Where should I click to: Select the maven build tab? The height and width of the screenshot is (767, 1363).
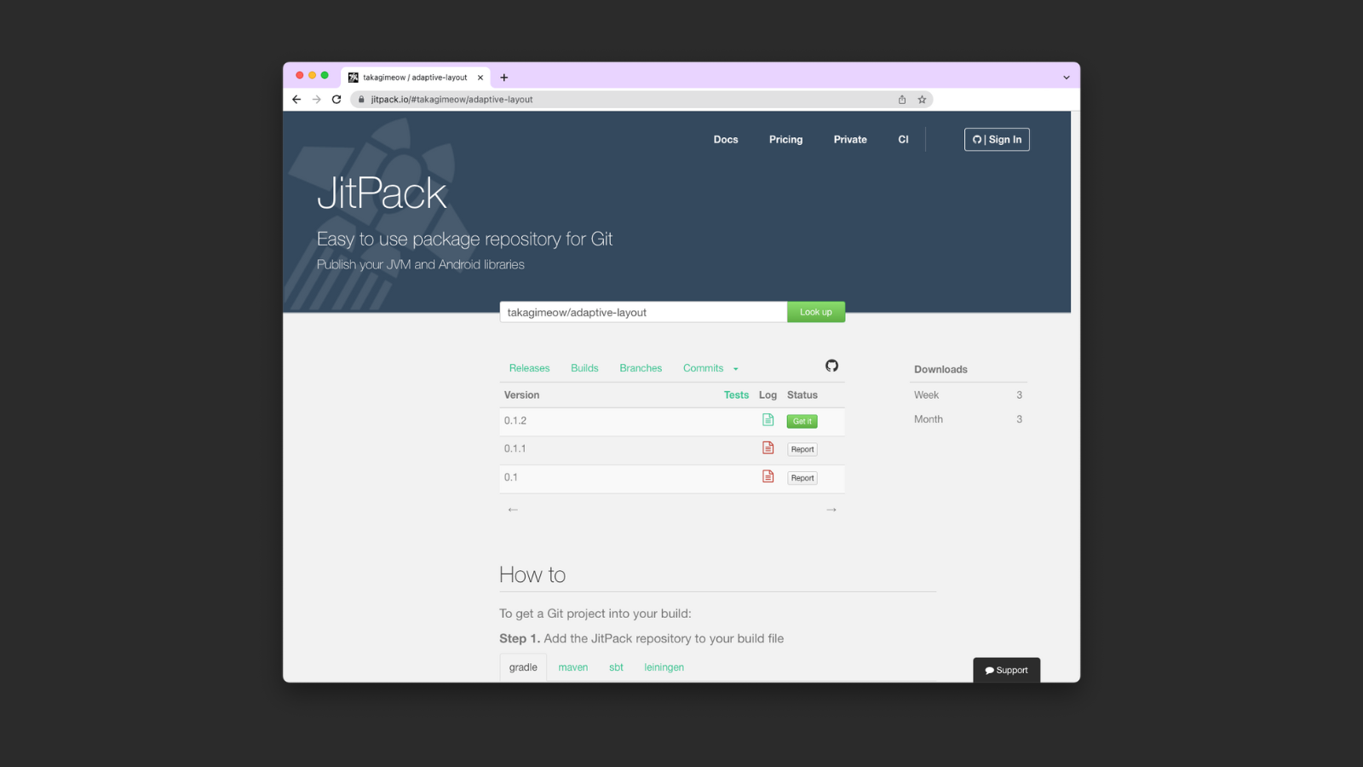(x=572, y=667)
